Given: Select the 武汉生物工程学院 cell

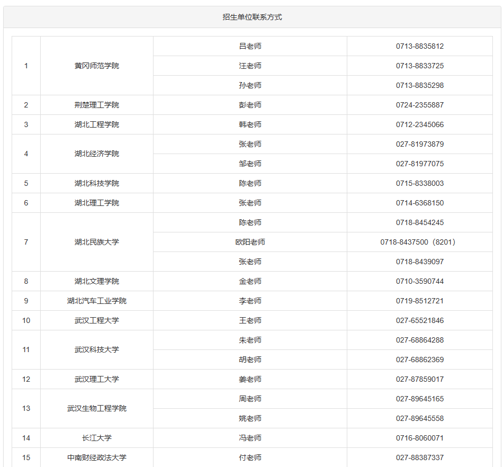Looking at the screenshot, I should [x=96, y=408].
